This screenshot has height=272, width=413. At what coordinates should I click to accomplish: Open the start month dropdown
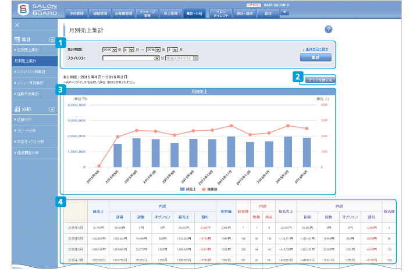tap(130, 51)
